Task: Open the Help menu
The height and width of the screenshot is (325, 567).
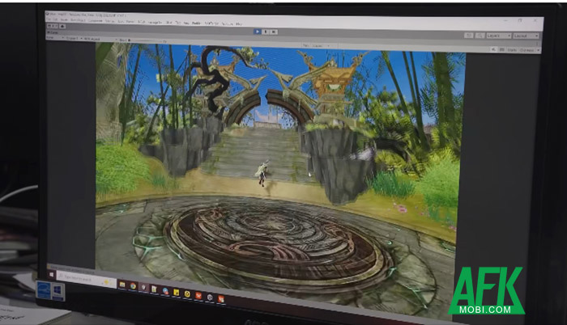Action: click(239, 24)
